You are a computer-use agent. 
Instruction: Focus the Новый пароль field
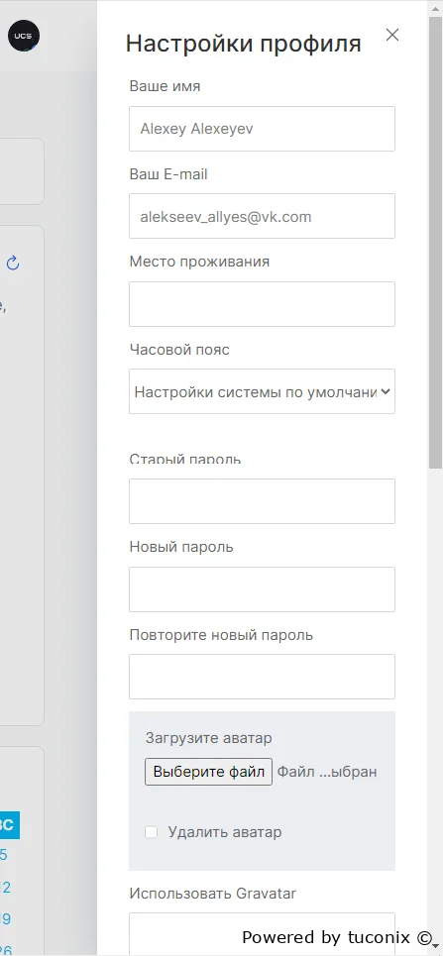coord(262,589)
